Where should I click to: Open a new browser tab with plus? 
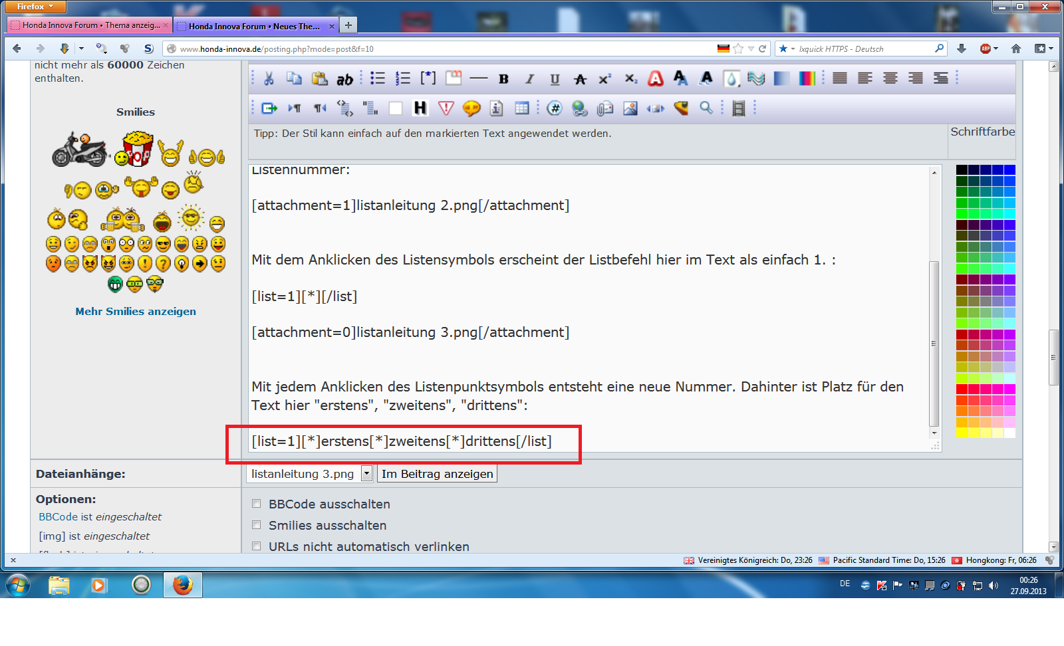[348, 25]
